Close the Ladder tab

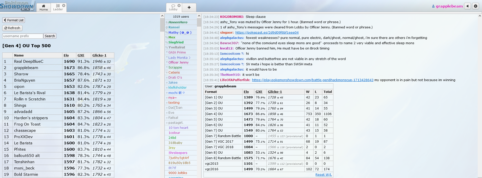(64, 5)
